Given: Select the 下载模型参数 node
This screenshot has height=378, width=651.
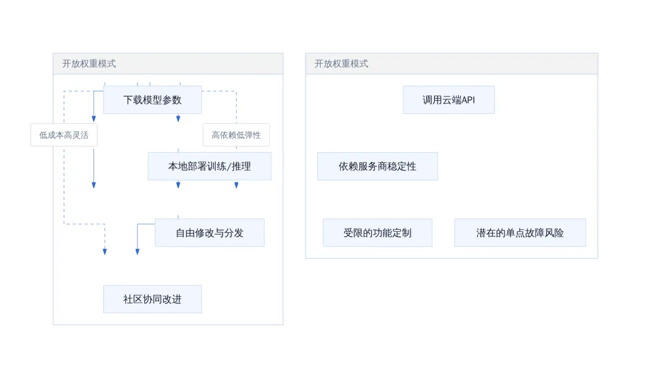Looking at the screenshot, I should (153, 100).
